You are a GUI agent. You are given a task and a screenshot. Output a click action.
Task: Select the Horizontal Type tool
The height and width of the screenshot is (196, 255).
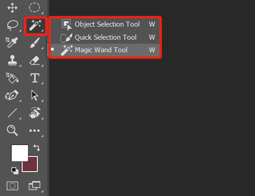coord(35,78)
